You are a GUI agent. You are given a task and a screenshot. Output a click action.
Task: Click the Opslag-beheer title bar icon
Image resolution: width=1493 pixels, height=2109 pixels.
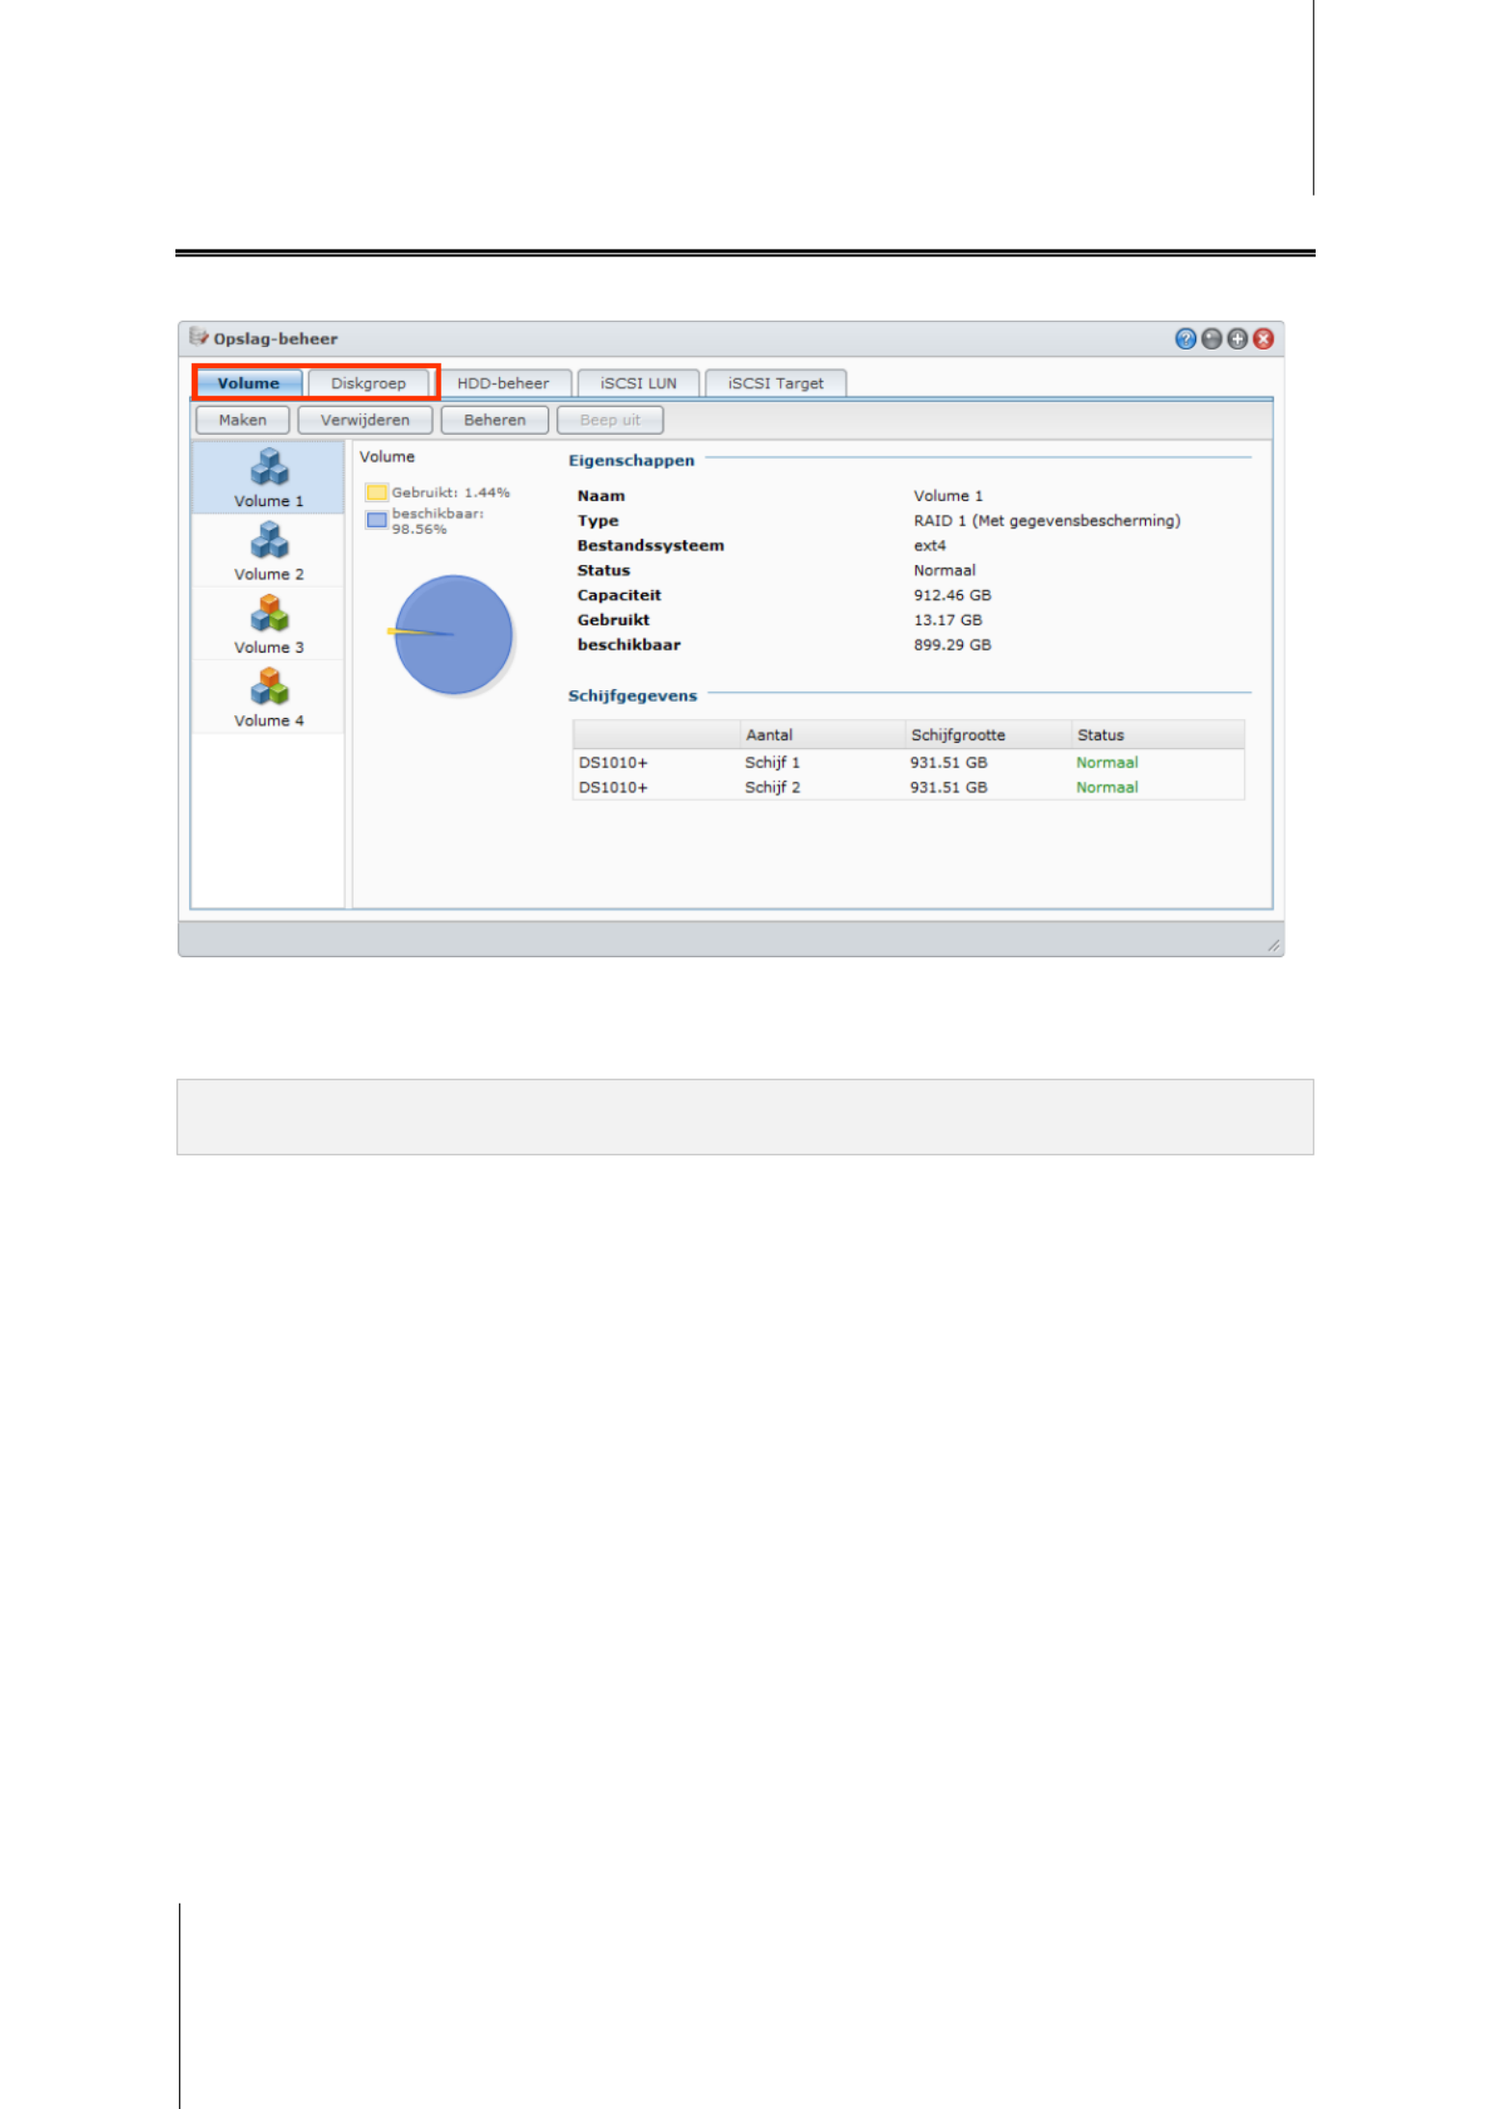(x=199, y=336)
